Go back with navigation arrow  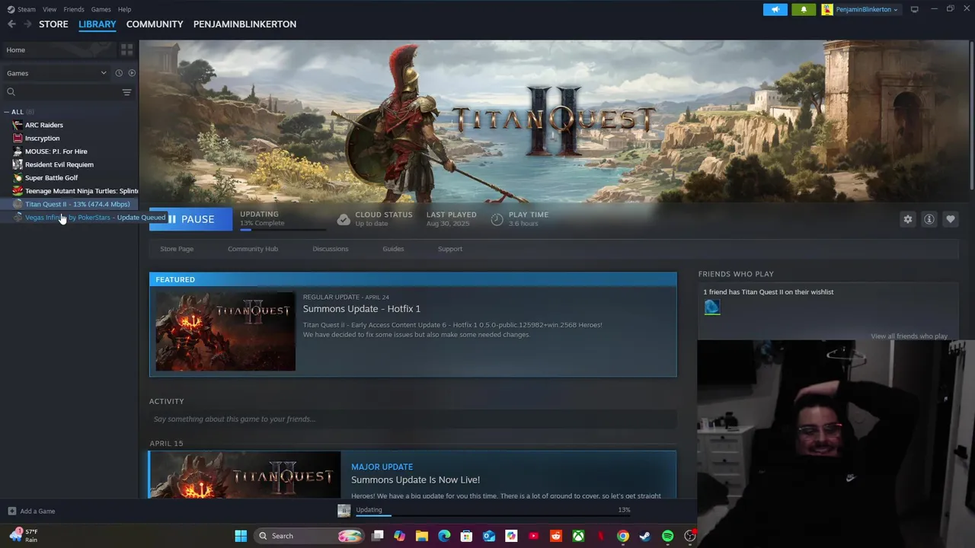coord(11,24)
